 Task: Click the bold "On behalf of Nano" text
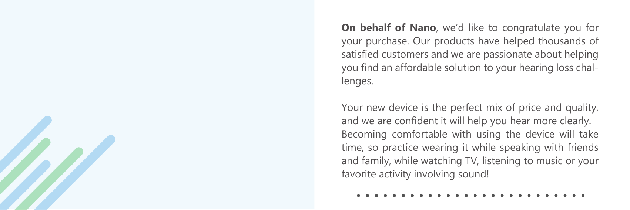click(389, 28)
